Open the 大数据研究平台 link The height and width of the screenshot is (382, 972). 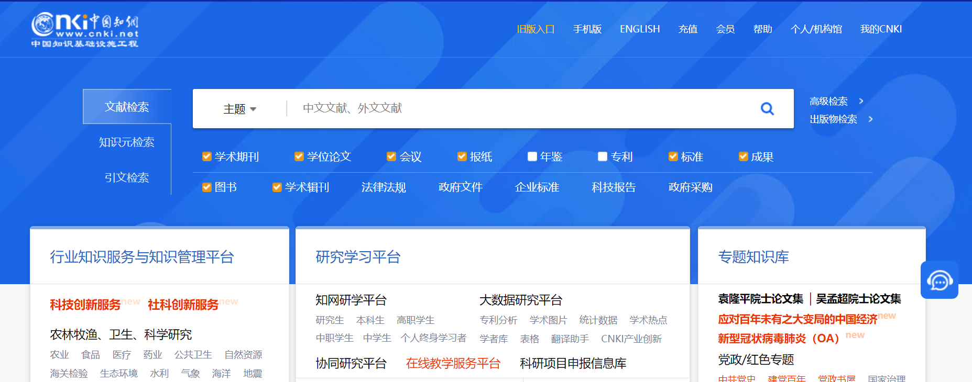click(521, 300)
